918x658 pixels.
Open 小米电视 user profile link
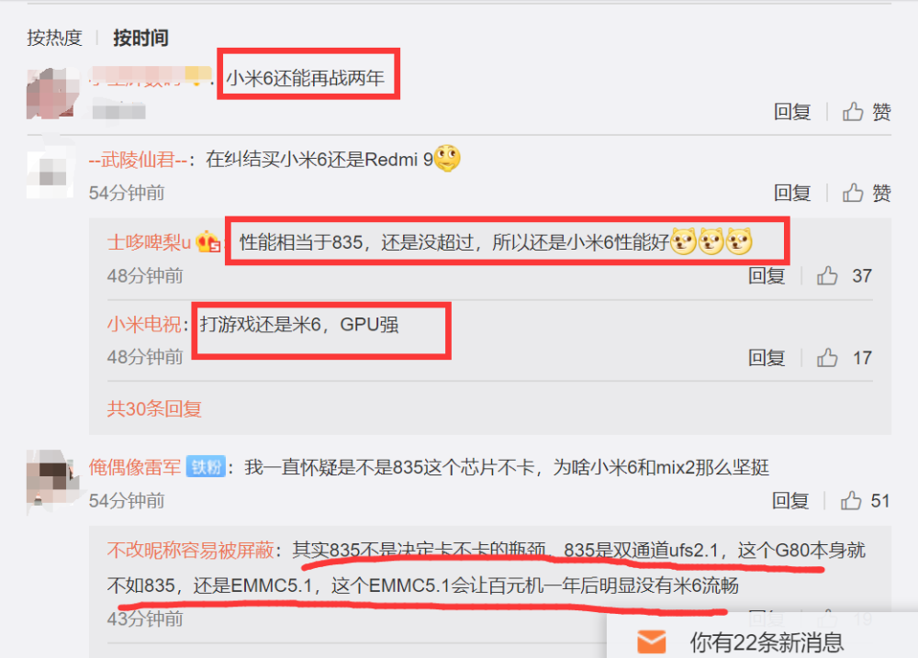[x=144, y=324]
